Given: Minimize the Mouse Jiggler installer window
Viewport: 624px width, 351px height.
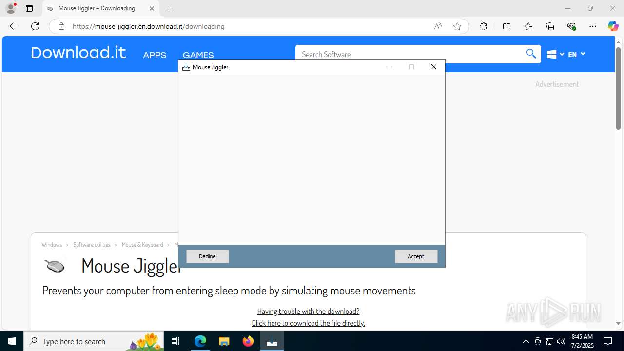Looking at the screenshot, I should [390, 67].
